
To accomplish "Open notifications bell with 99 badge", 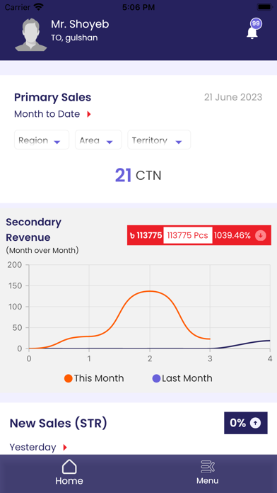I will 254,29.
